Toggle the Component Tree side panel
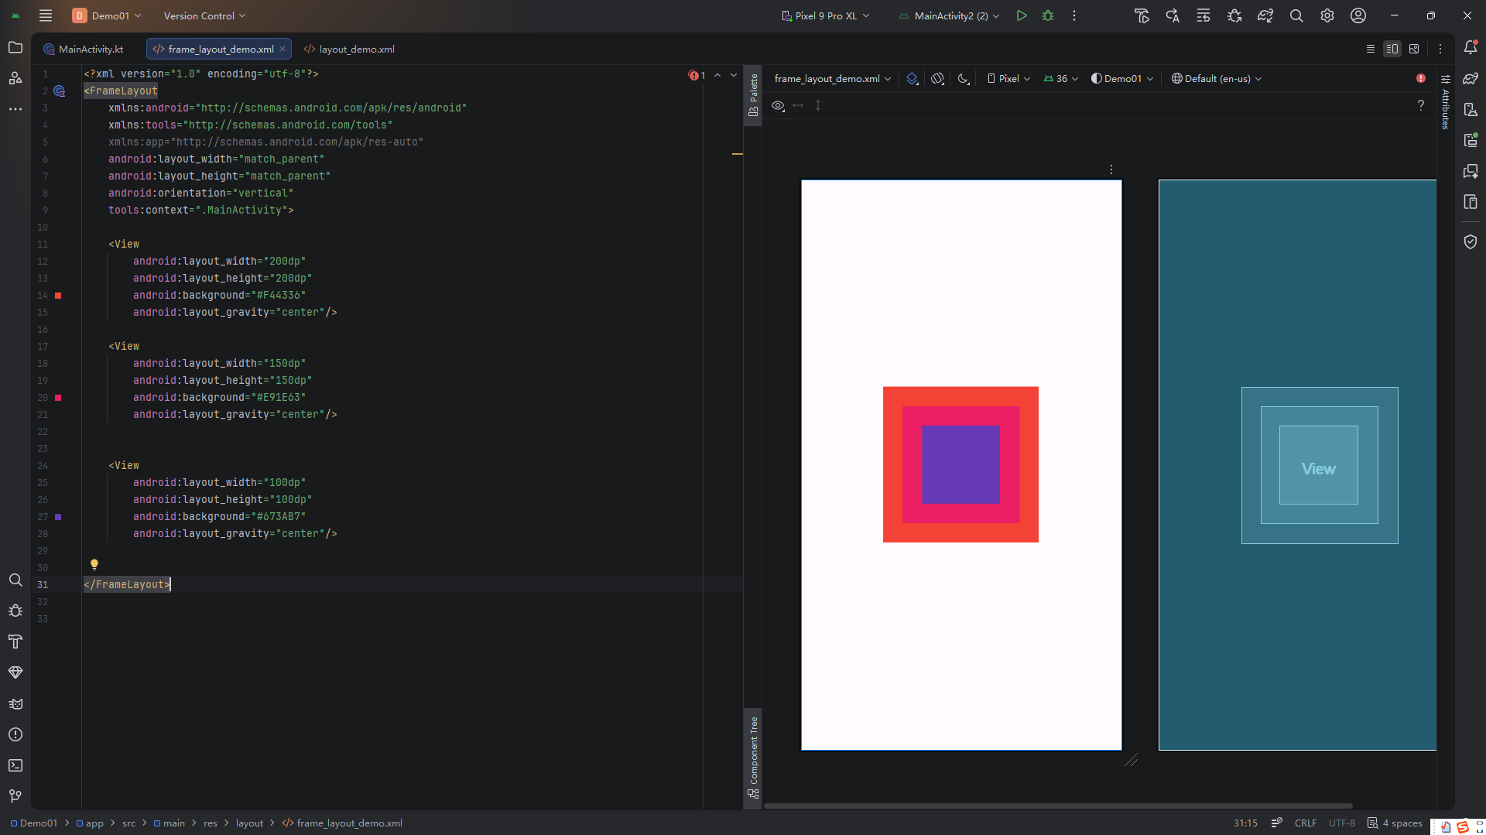This screenshot has height=835, width=1486. pos(753,757)
